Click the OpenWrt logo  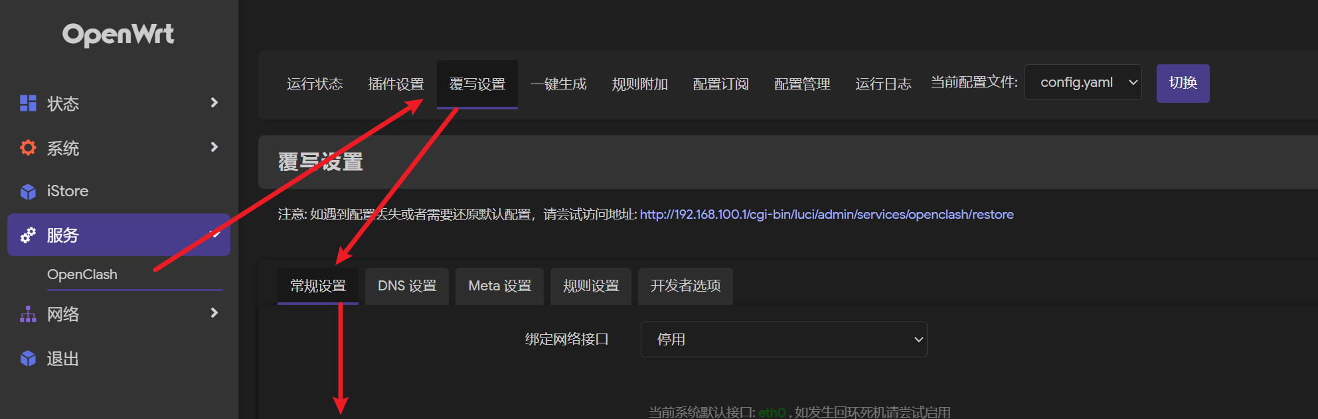tap(118, 34)
